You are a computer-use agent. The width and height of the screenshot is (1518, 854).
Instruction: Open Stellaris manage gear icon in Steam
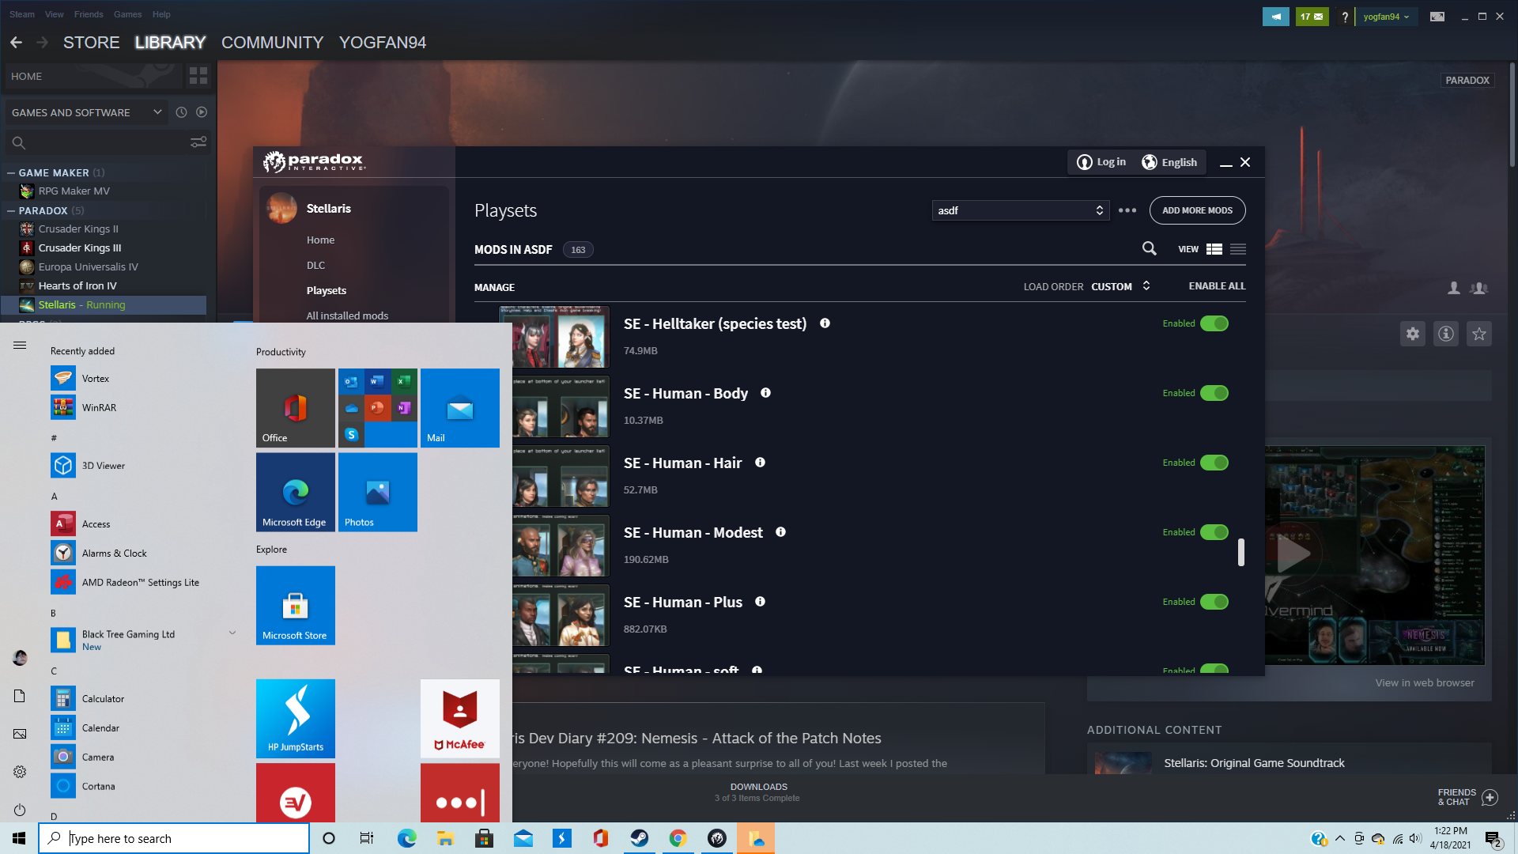click(x=1413, y=334)
